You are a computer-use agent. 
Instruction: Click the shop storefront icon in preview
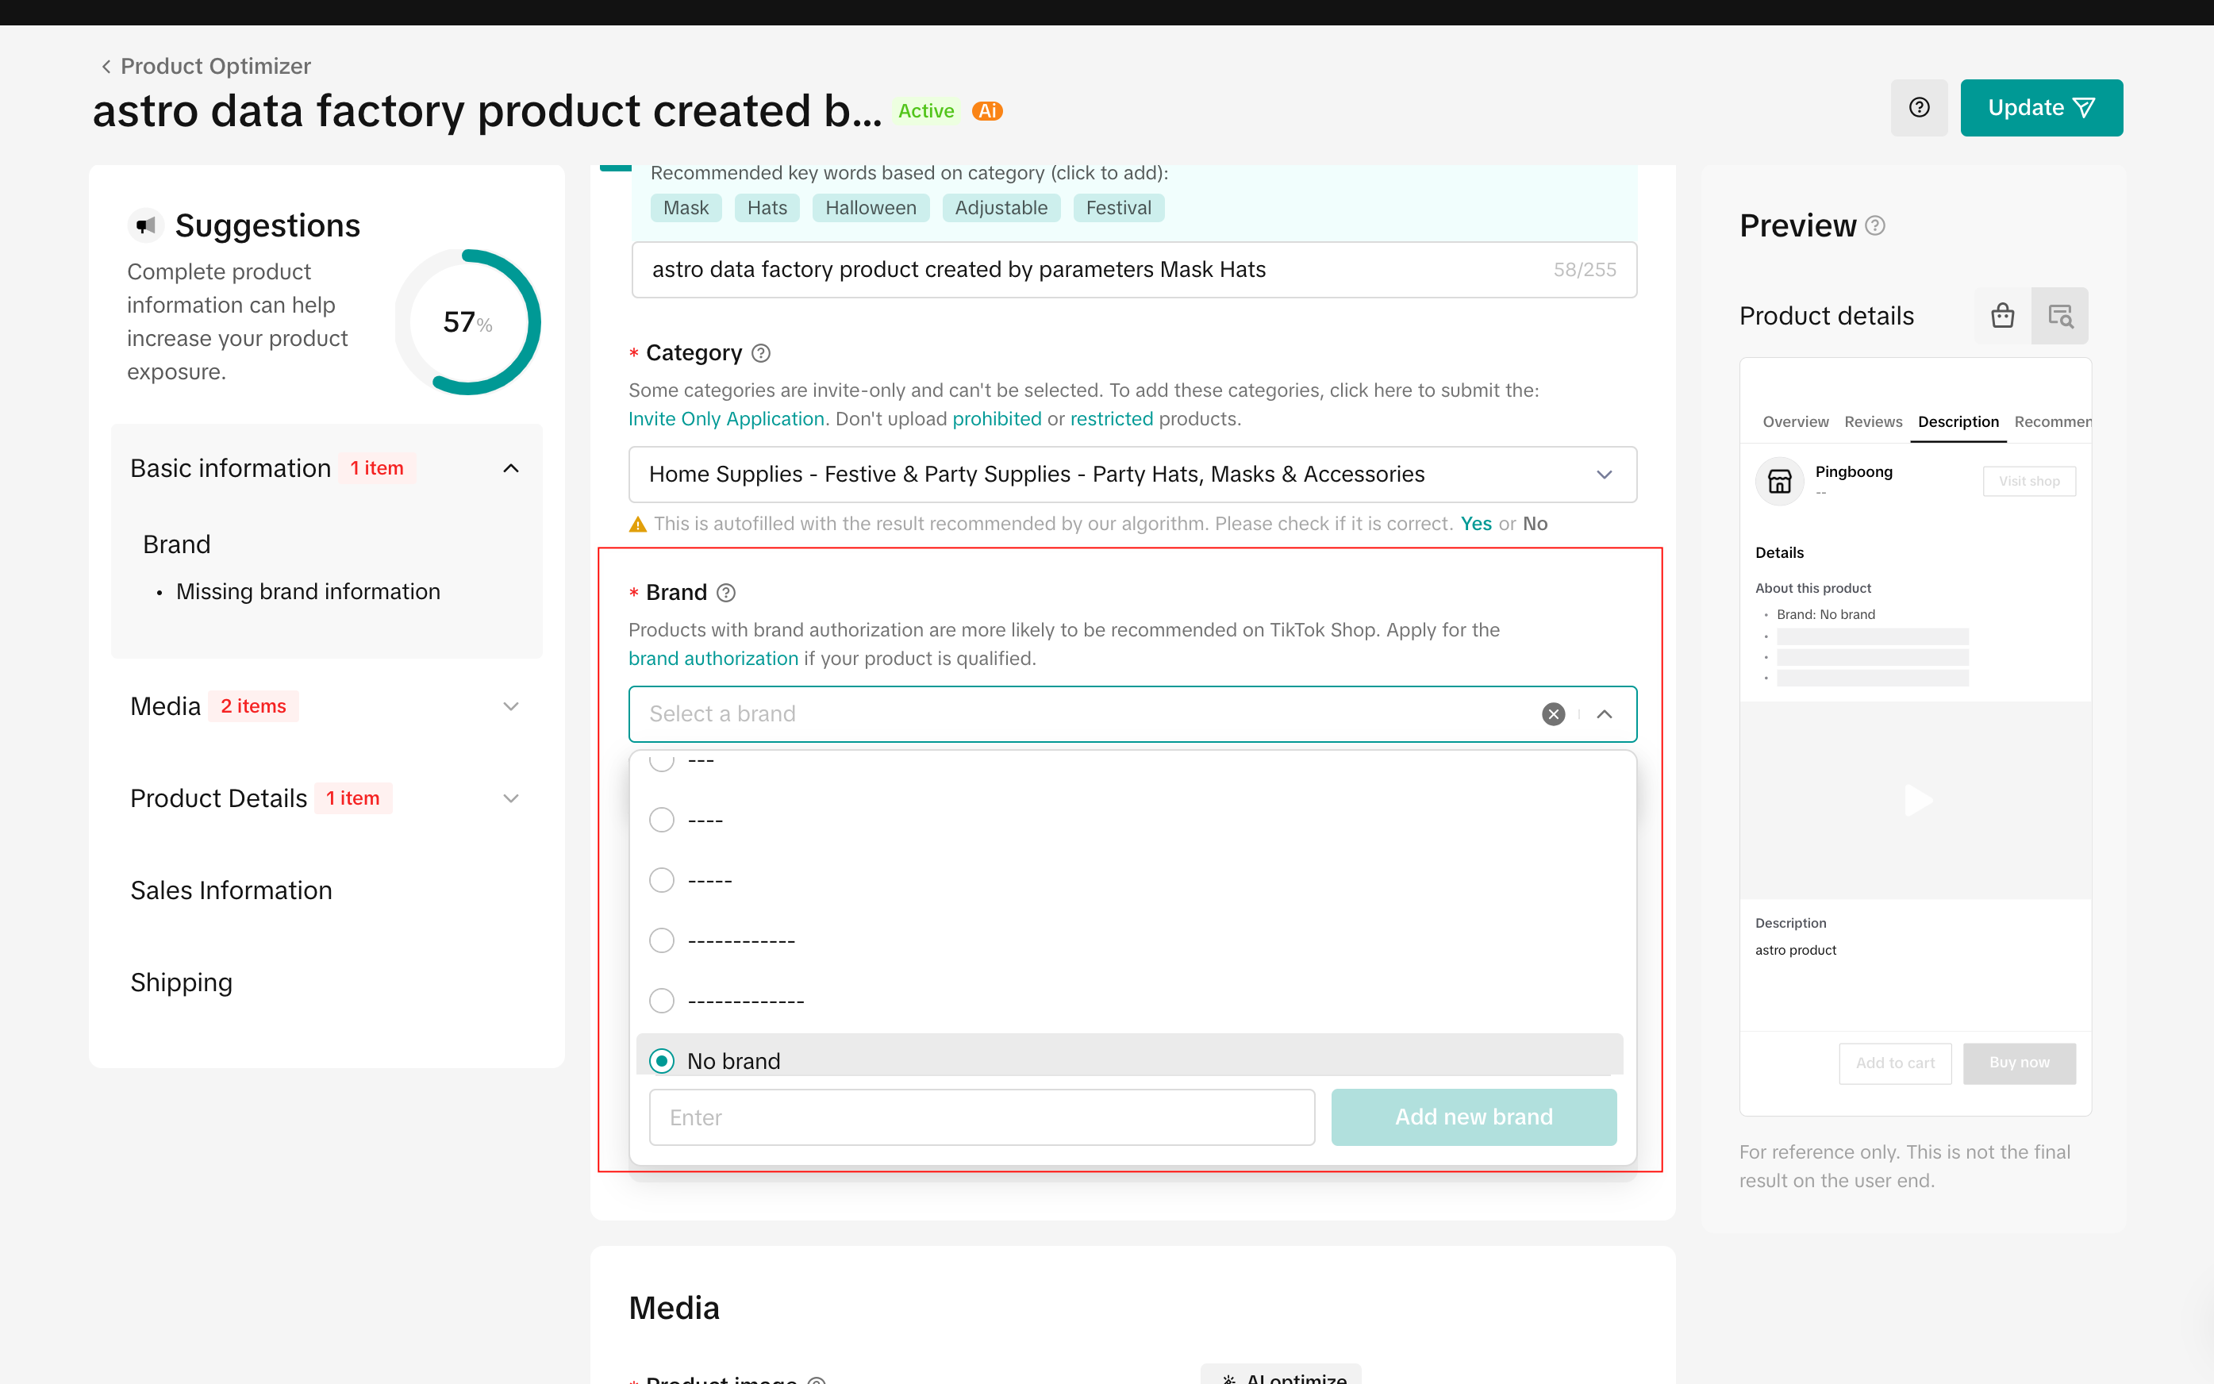(1779, 481)
